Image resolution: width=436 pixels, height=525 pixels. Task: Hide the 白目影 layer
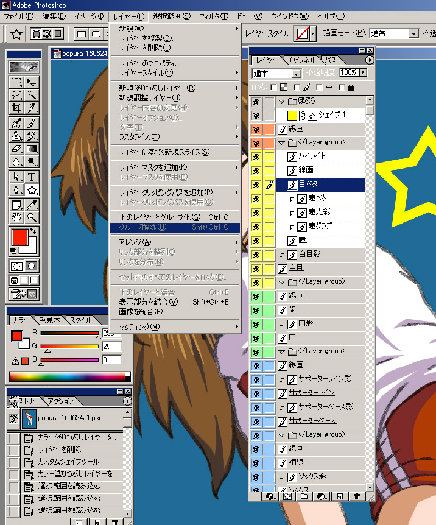click(x=256, y=255)
